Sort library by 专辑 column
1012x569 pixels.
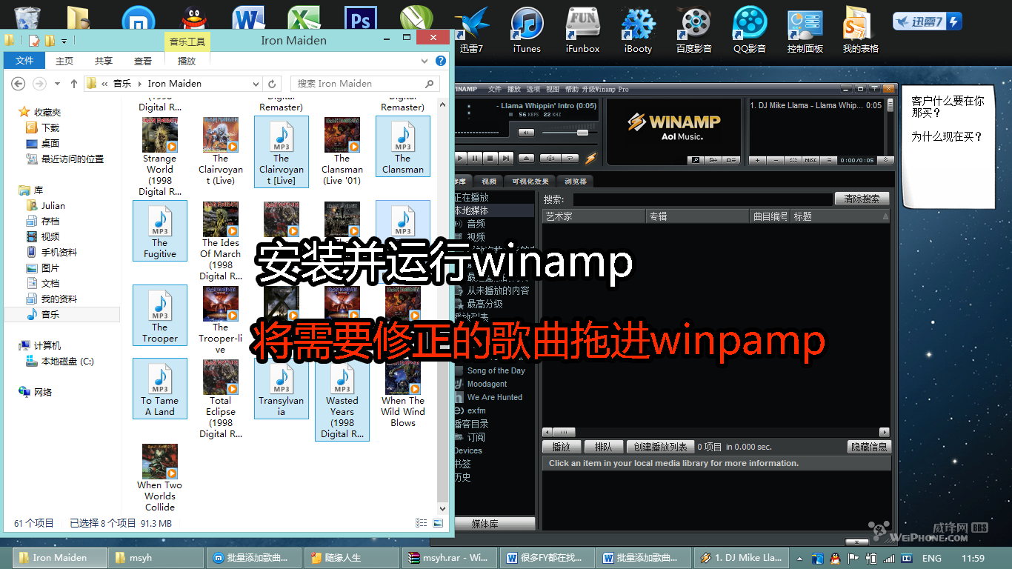point(699,216)
